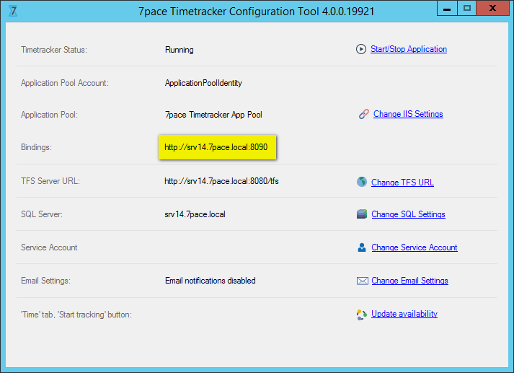Open the Change TFS URL link
The width and height of the screenshot is (514, 373).
tap(402, 183)
